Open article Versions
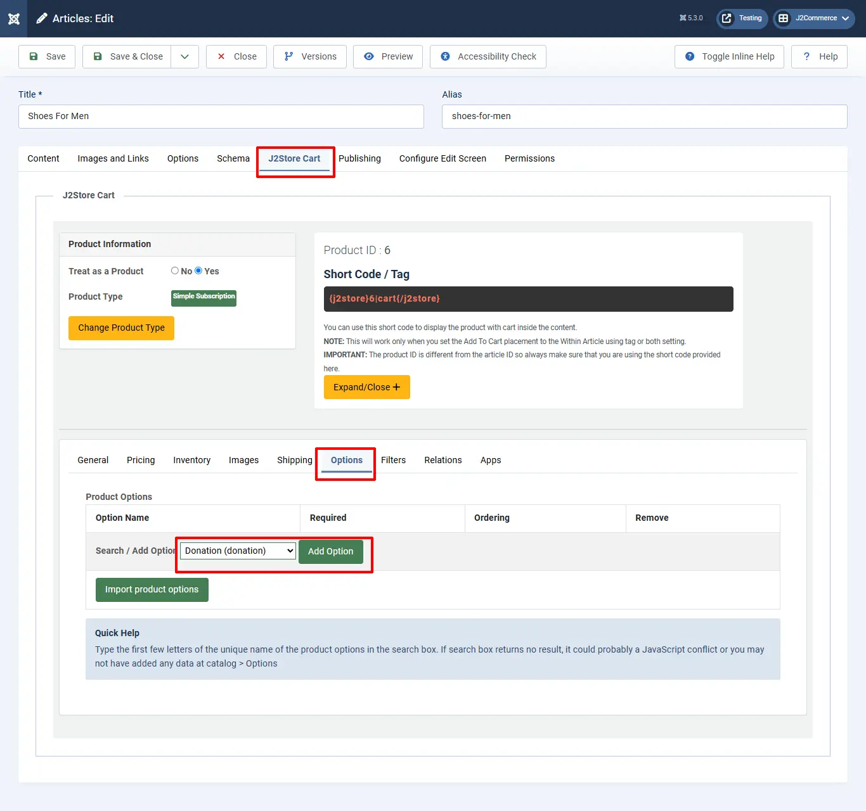This screenshot has height=811, width=866. pyautogui.click(x=310, y=56)
